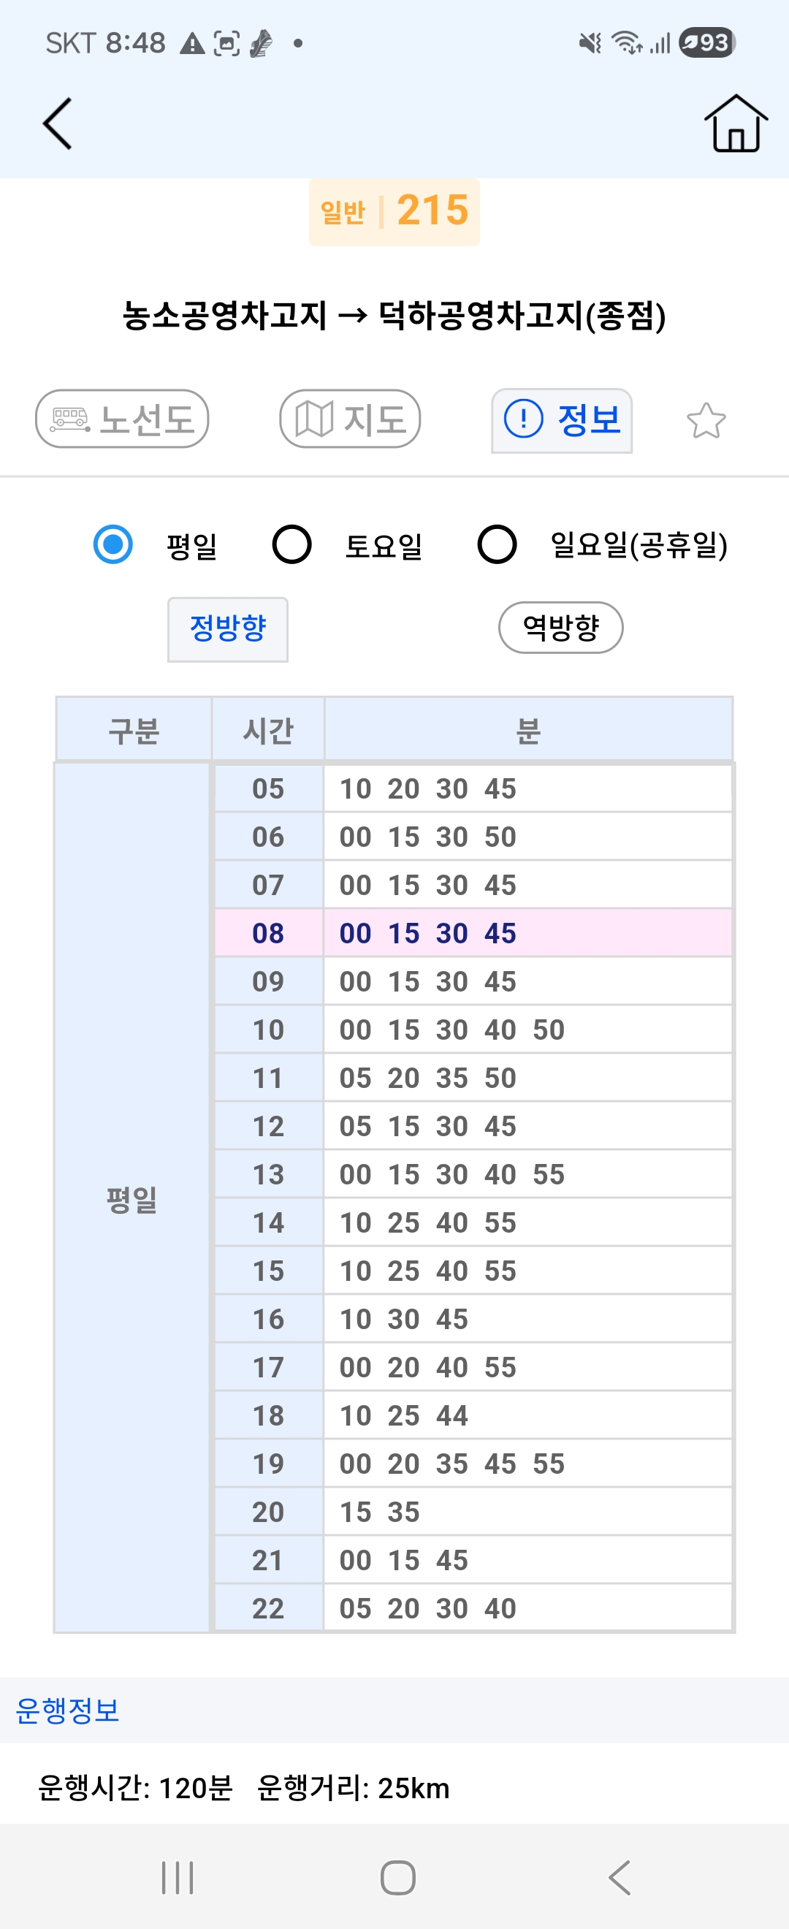The height and width of the screenshot is (1929, 789).
Task: Select the 평일 weekday radio button
Action: pos(113,544)
